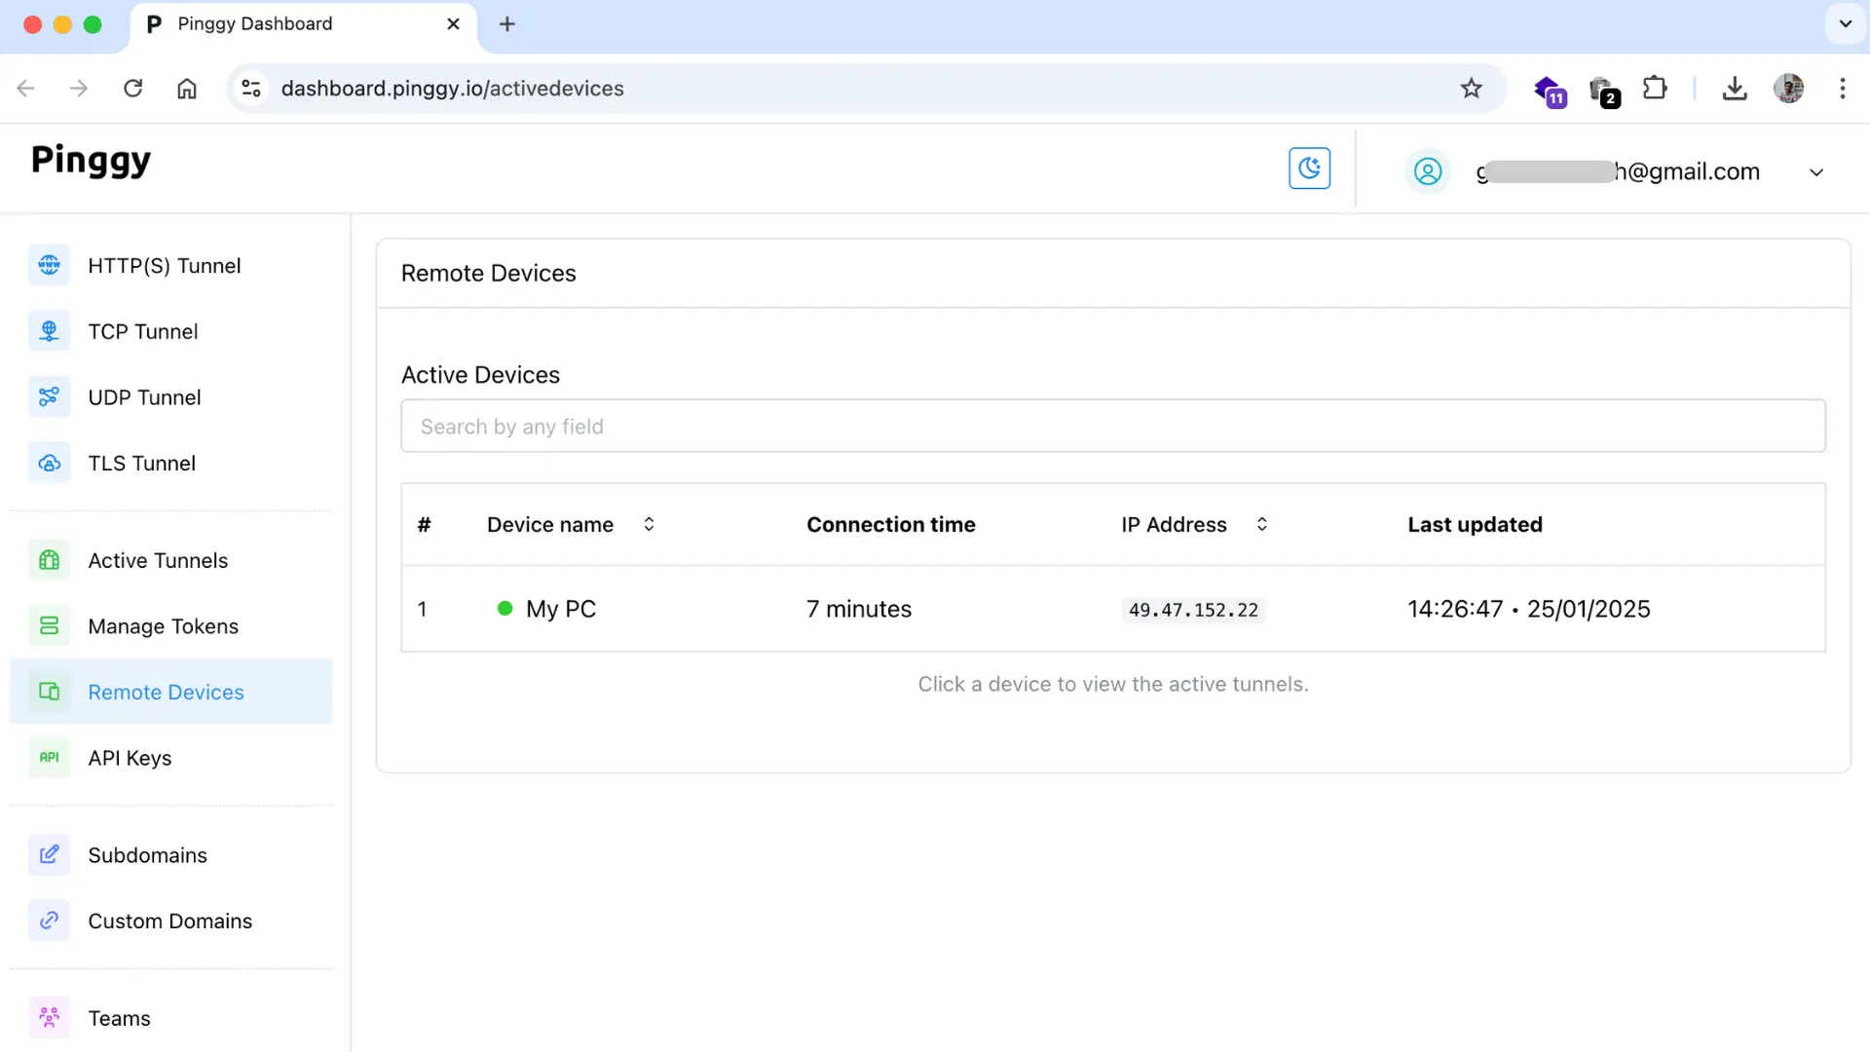This screenshot has height=1052, width=1870.
Task: Click the extension icon with badge 2
Action: click(1603, 91)
